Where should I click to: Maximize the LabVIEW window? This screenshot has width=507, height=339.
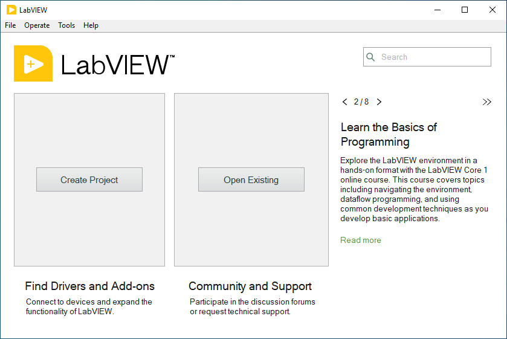coord(465,10)
